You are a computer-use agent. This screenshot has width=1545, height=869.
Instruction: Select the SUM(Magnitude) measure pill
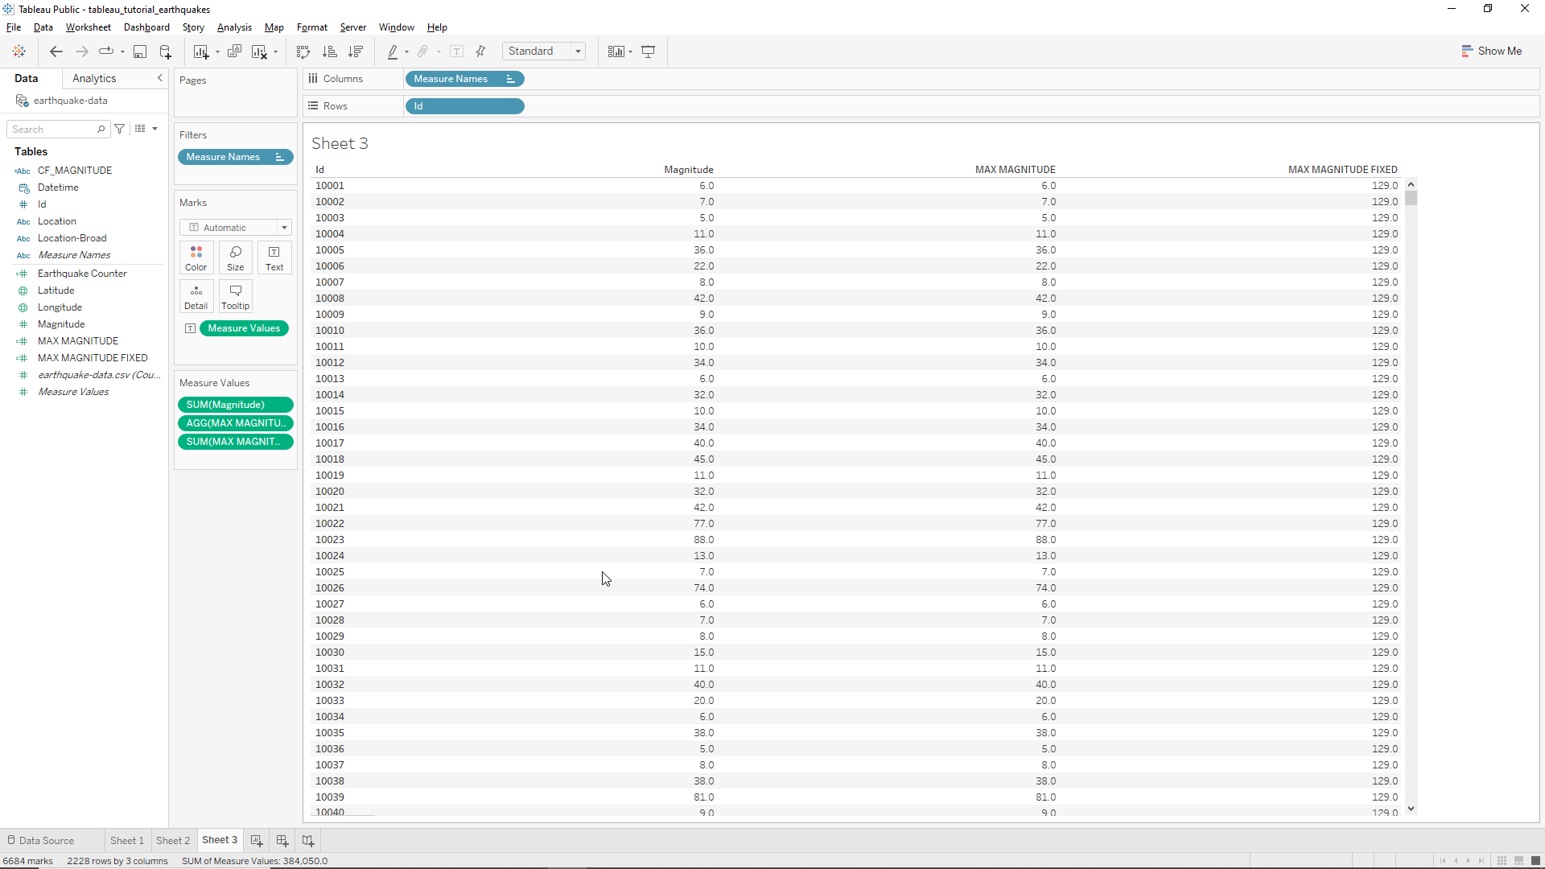[236, 405]
